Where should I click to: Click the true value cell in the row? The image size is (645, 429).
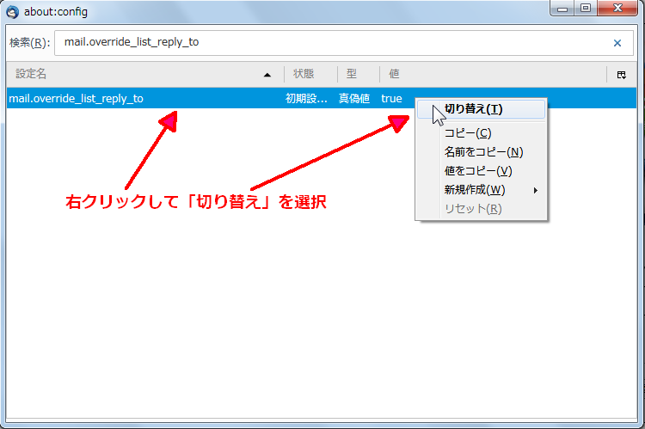click(x=391, y=99)
